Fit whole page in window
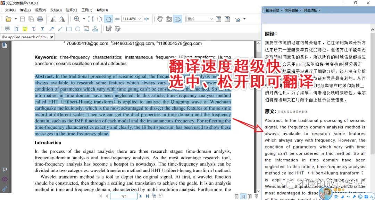375x200 pixels. click(100, 19)
